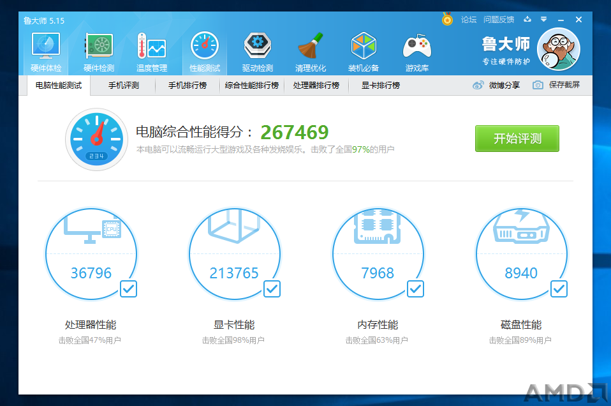Open 问题反馈 feedback link
The height and width of the screenshot is (406, 611).
(499, 20)
